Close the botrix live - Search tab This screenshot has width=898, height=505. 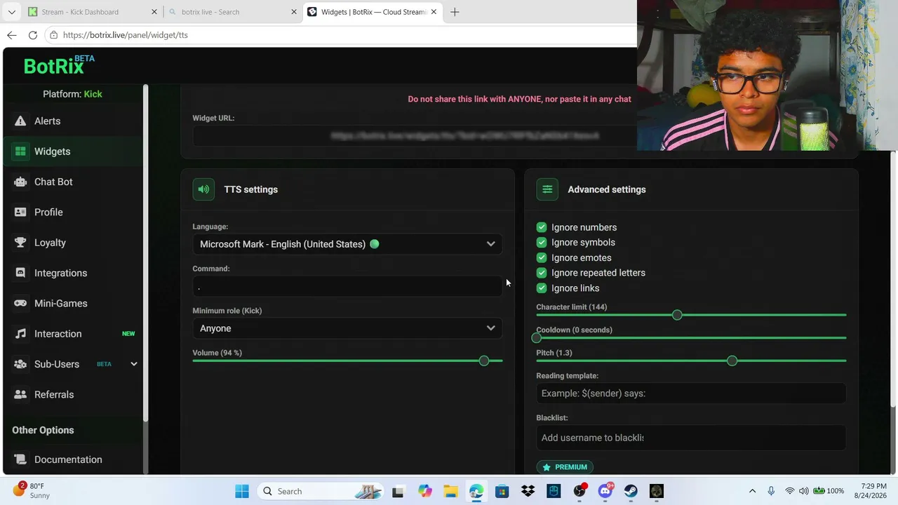[295, 12]
